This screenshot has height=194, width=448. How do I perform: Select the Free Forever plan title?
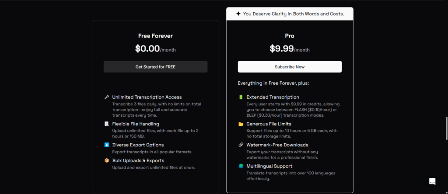[155, 36]
